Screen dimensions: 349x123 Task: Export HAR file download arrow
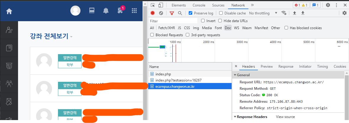point(303,13)
